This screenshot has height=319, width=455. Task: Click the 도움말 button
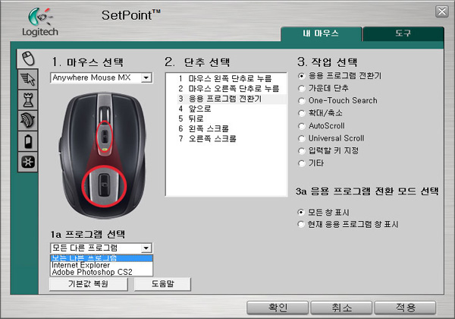[x=162, y=284]
